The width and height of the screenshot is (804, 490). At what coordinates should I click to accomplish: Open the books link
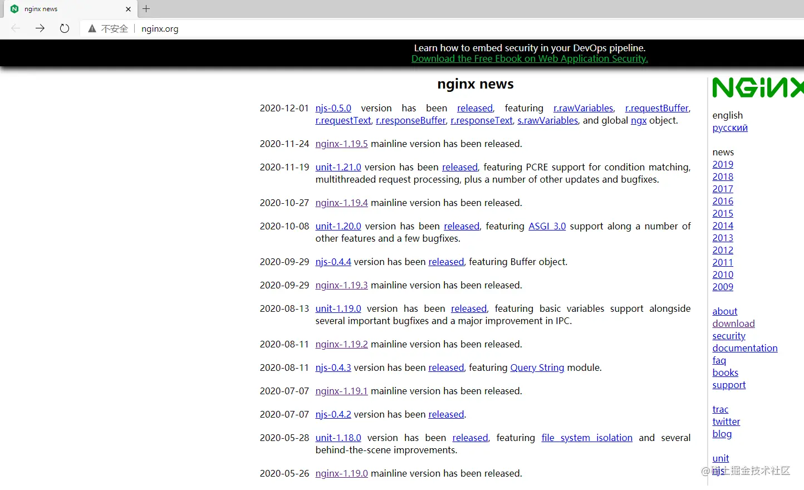[725, 373]
